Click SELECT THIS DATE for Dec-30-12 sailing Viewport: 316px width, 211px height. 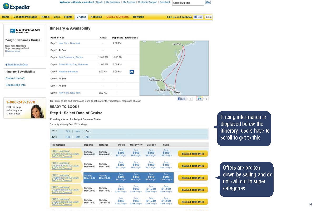[x=193, y=202]
